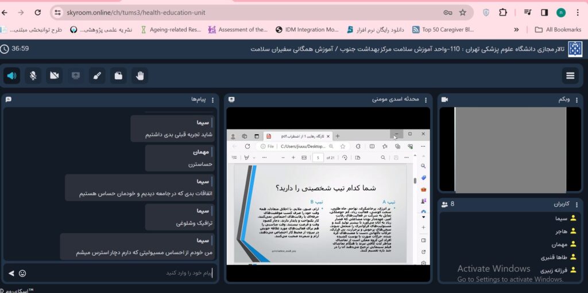Click the browser reload button
This screenshot has width=588, height=293.
38,13
